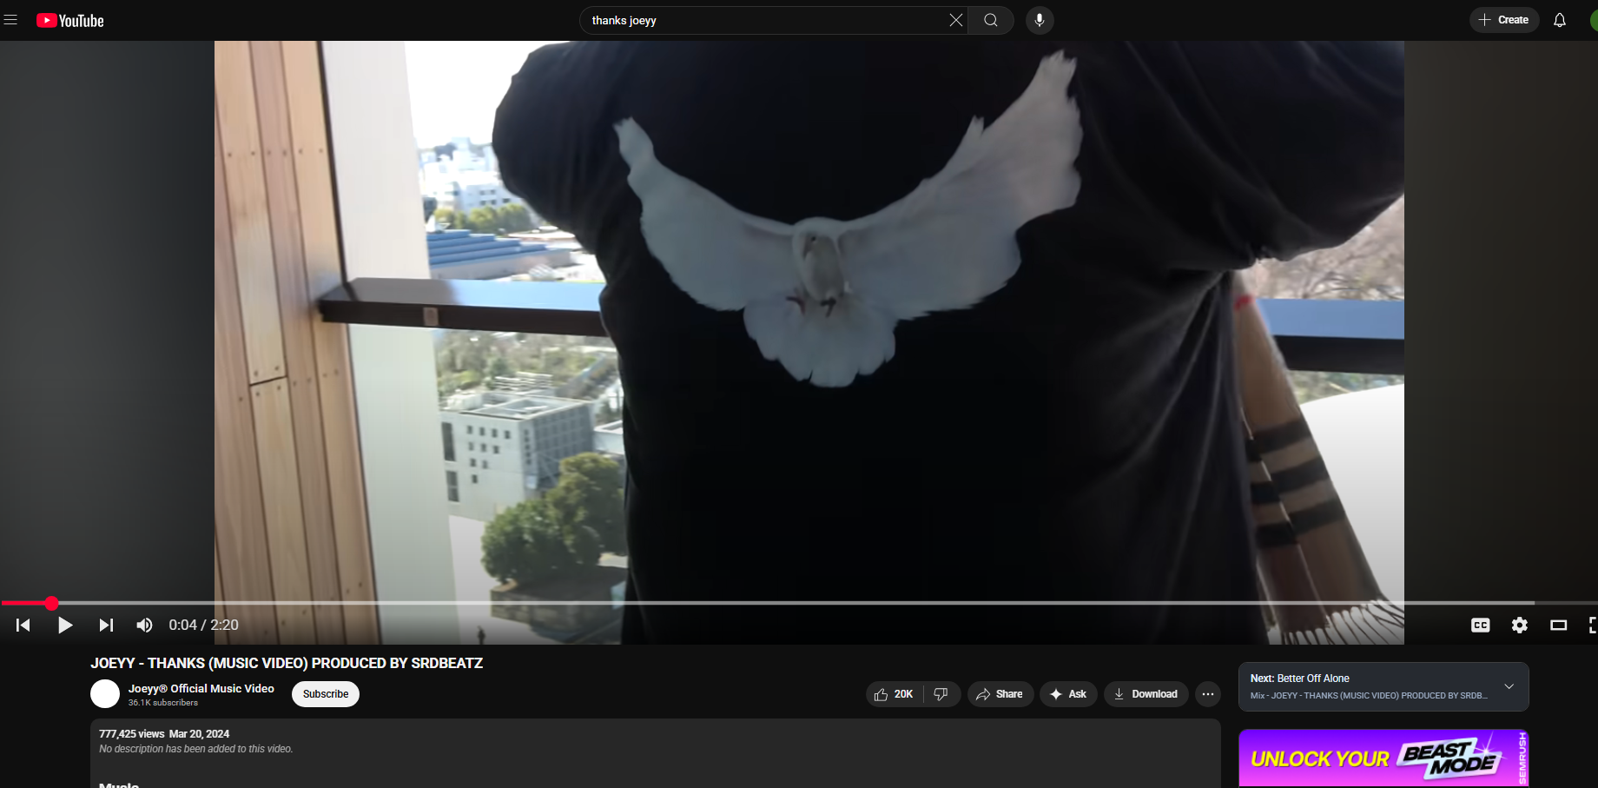Skip to the next video
1598x788 pixels.
coord(106,625)
